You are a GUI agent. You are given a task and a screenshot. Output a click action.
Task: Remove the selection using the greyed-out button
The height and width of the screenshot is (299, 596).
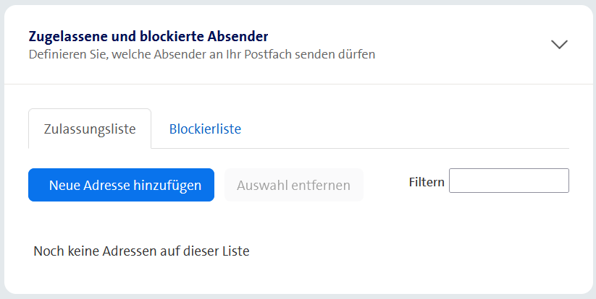(x=293, y=185)
